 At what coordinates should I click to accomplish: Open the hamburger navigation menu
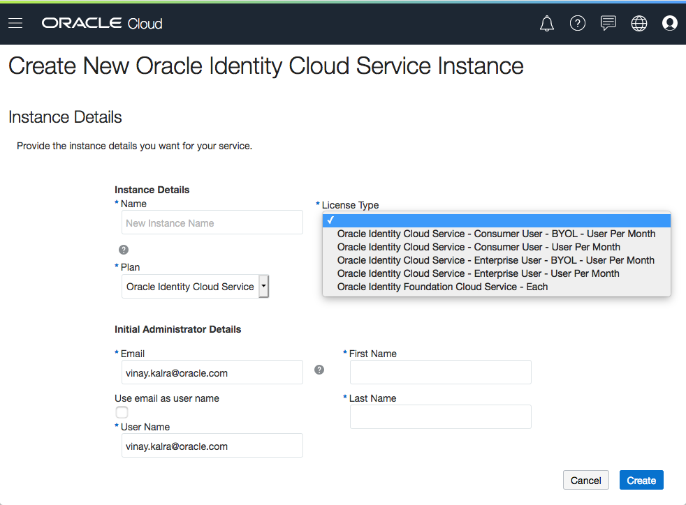pyautogui.click(x=15, y=24)
